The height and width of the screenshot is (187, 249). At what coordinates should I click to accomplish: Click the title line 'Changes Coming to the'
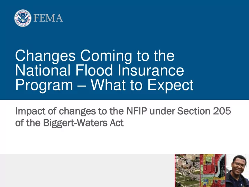click(x=95, y=56)
